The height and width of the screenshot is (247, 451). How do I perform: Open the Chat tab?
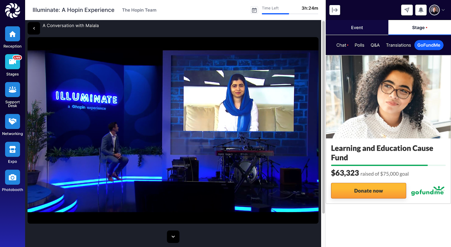pos(342,45)
